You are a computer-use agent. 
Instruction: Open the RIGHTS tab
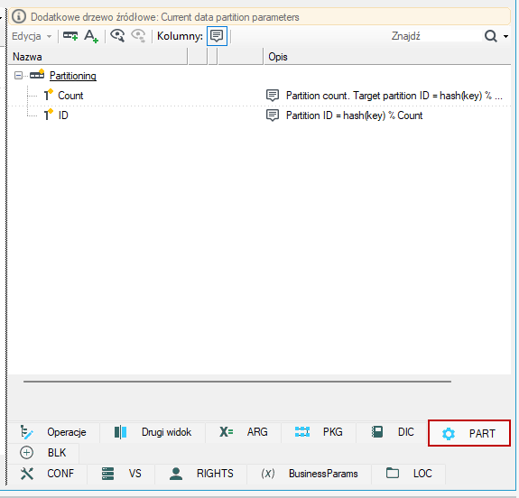[201, 474]
